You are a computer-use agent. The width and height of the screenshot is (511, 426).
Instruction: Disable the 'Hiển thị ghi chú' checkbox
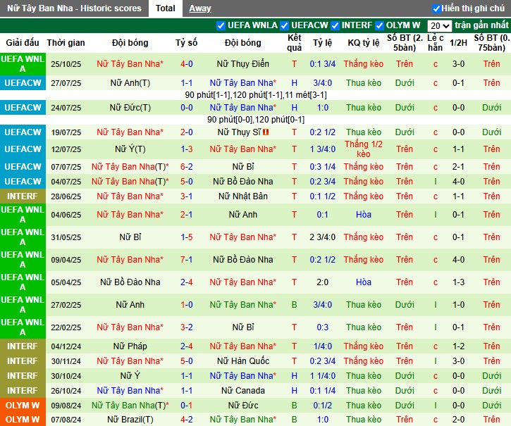click(436, 8)
